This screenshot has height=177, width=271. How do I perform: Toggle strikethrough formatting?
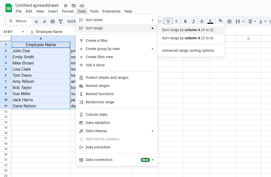pyautogui.click(x=202, y=21)
